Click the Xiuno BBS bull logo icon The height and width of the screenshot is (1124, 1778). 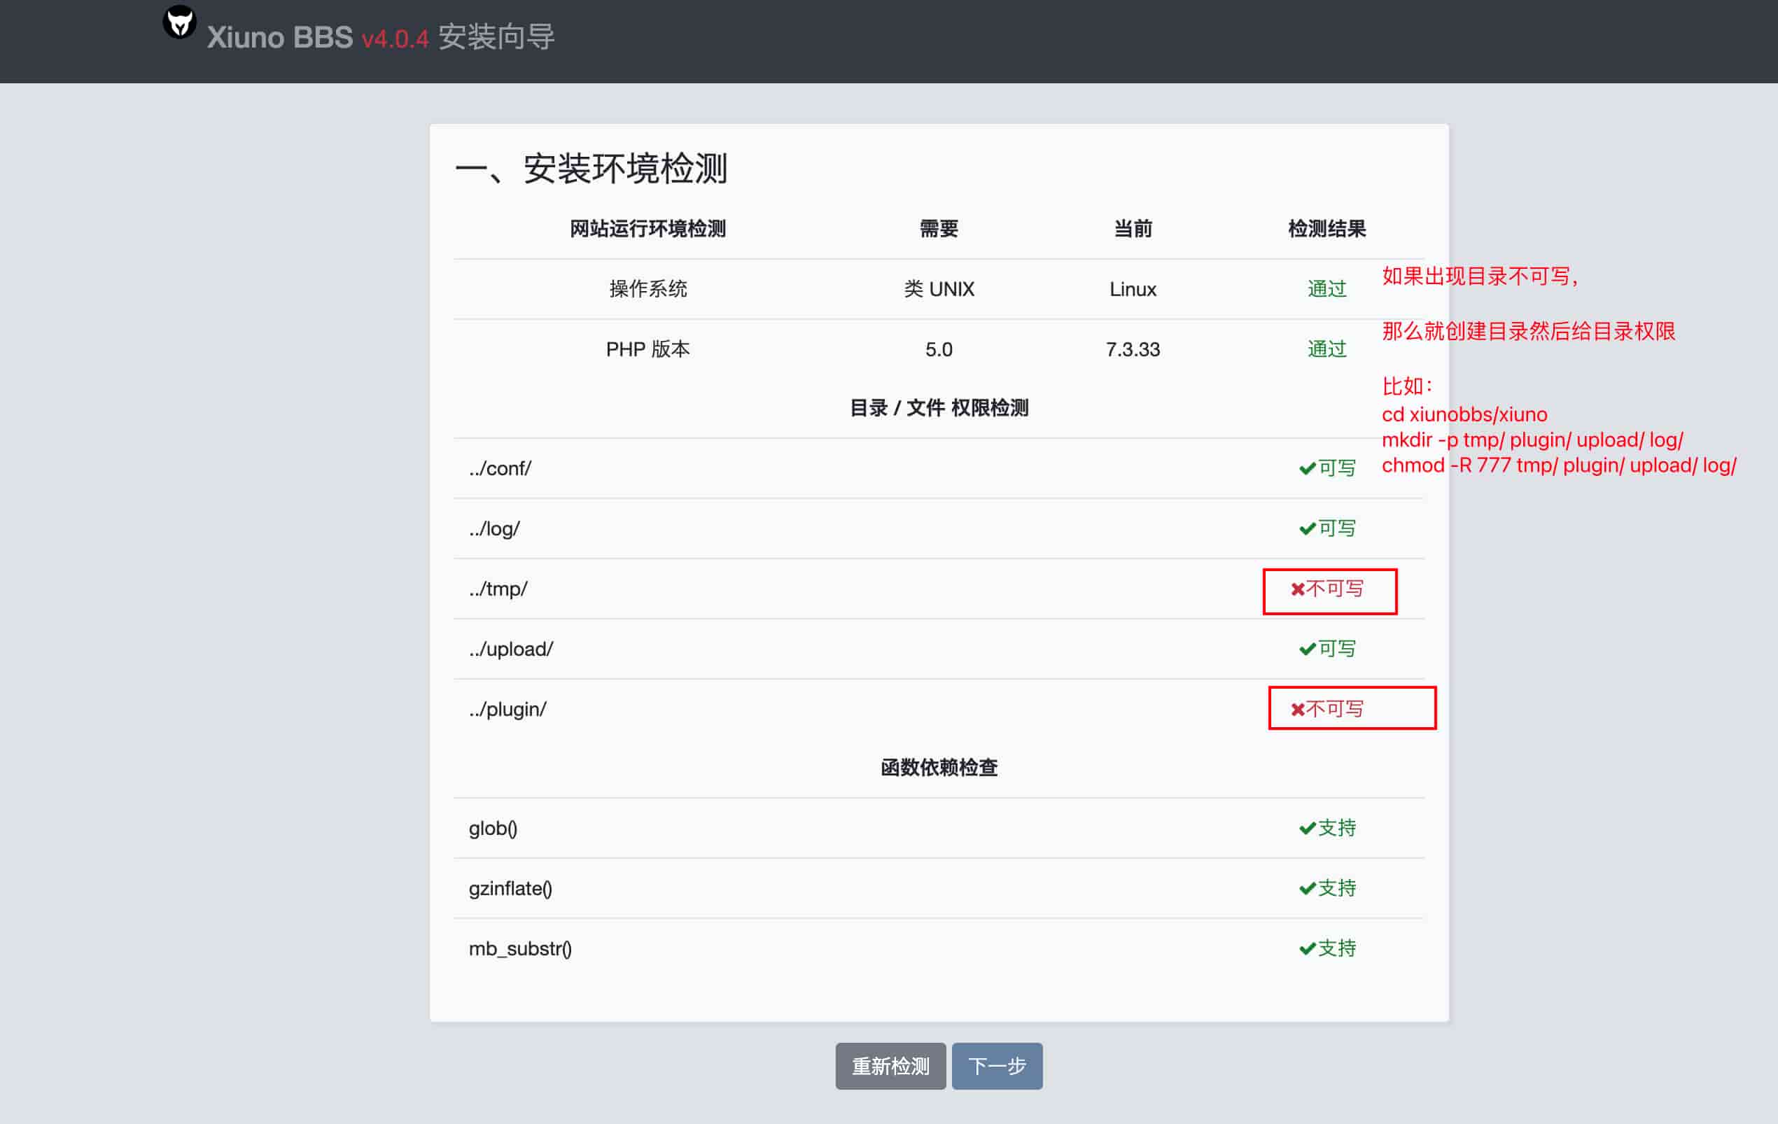tap(178, 23)
